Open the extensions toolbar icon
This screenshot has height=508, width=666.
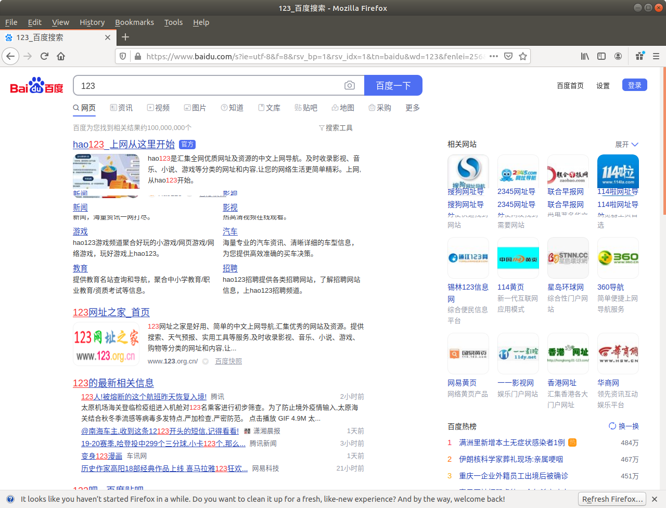click(x=640, y=56)
